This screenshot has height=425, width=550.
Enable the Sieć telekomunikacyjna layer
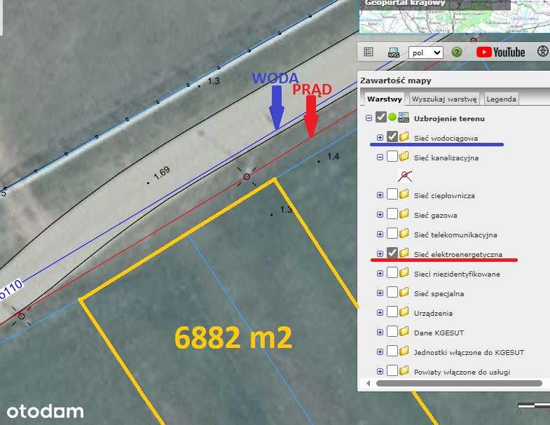click(x=392, y=233)
